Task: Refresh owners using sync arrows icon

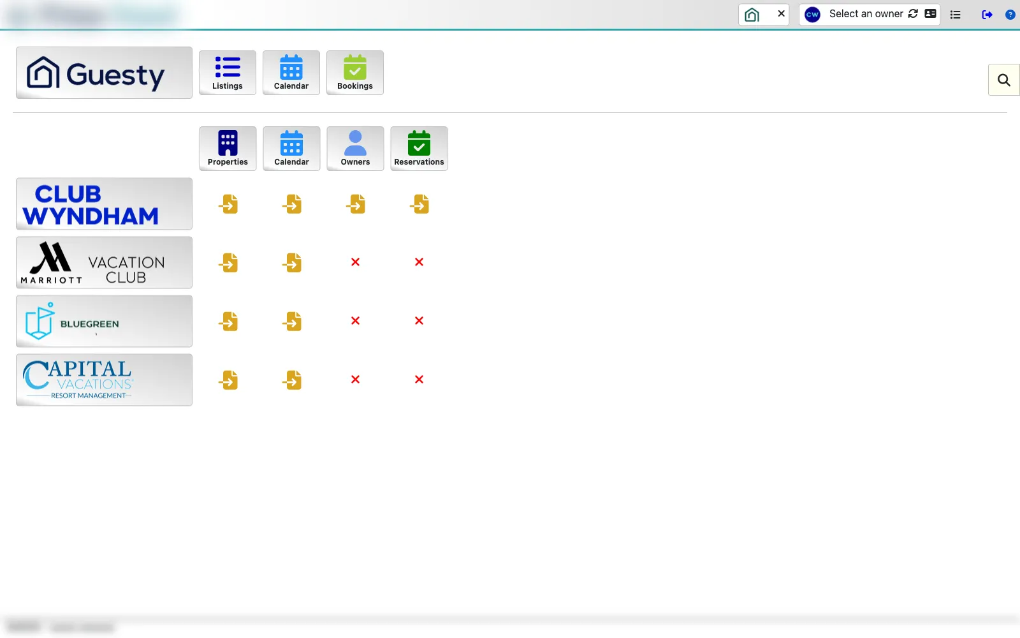Action: [x=913, y=13]
